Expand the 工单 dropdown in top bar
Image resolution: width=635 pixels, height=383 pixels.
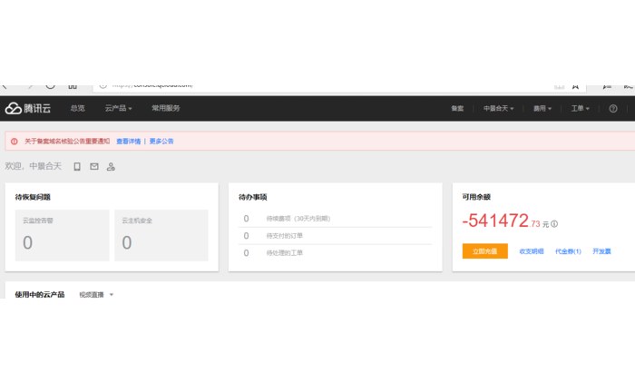[580, 108]
